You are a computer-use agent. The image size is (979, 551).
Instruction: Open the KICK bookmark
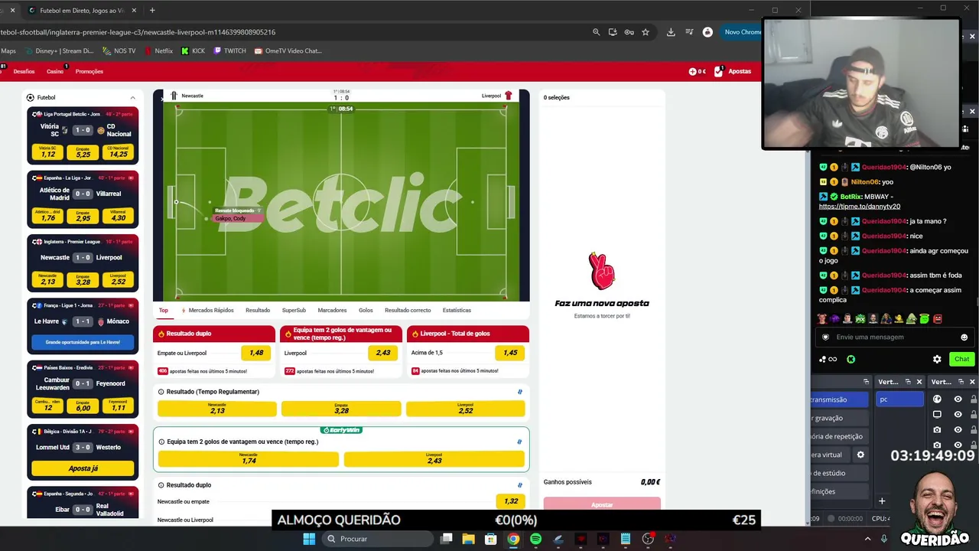[x=194, y=51]
